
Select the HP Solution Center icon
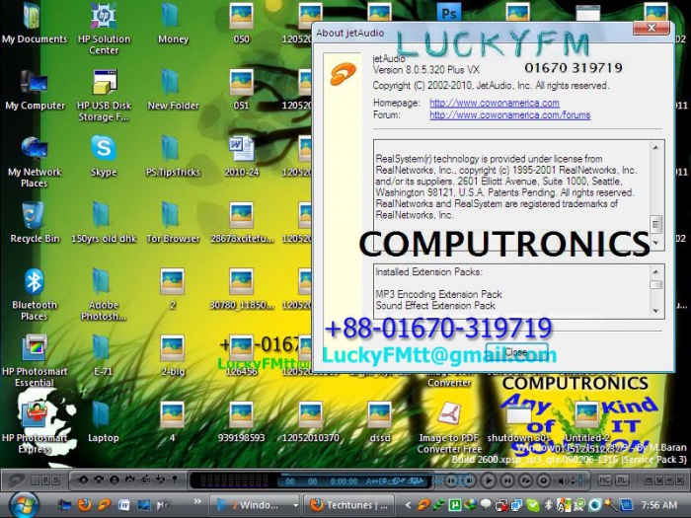tap(104, 29)
